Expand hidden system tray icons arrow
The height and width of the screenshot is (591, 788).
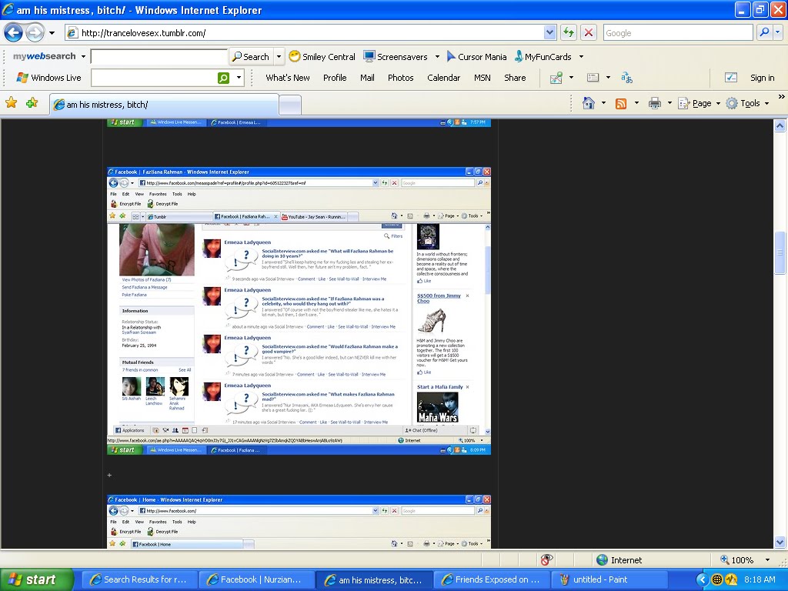click(x=702, y=580)
